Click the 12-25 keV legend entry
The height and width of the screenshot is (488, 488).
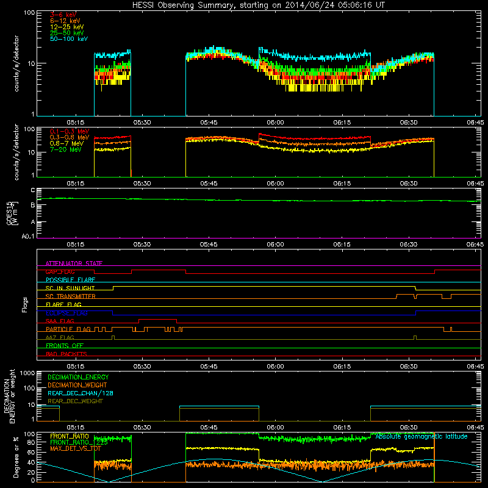pos(67,27)
